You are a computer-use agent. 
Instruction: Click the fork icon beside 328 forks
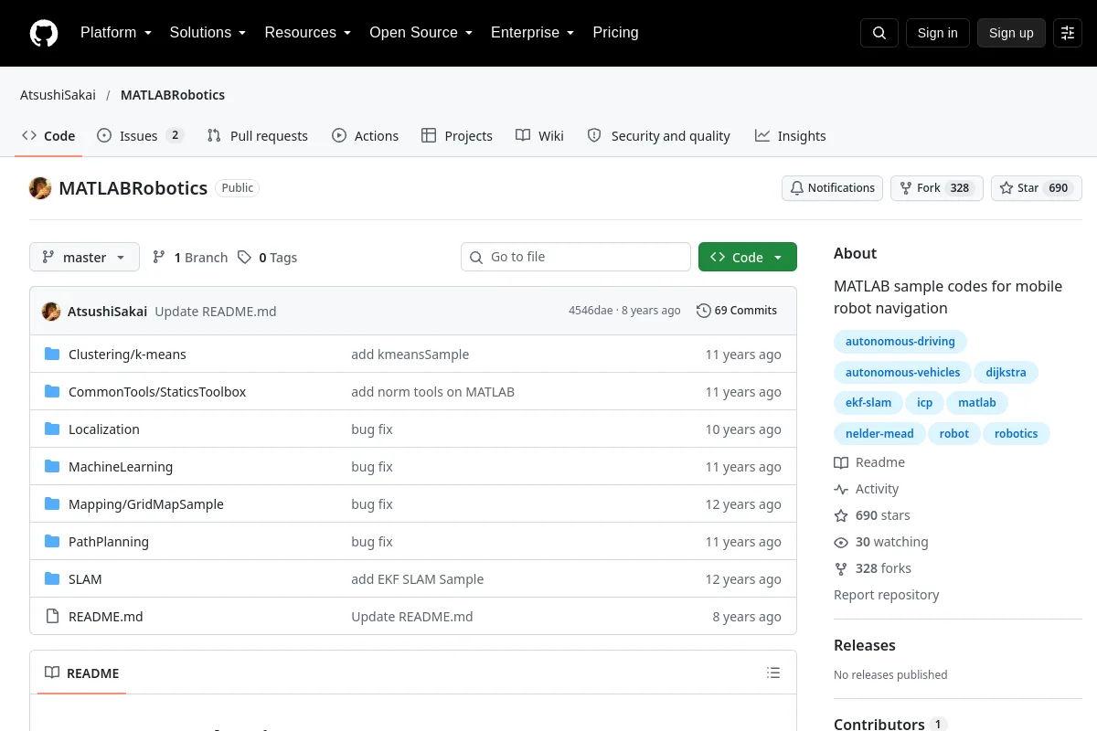[841, 568]
